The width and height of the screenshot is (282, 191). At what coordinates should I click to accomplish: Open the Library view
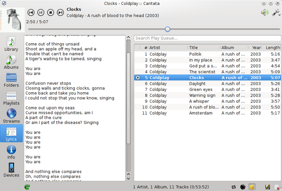click(x=11, y=44)
